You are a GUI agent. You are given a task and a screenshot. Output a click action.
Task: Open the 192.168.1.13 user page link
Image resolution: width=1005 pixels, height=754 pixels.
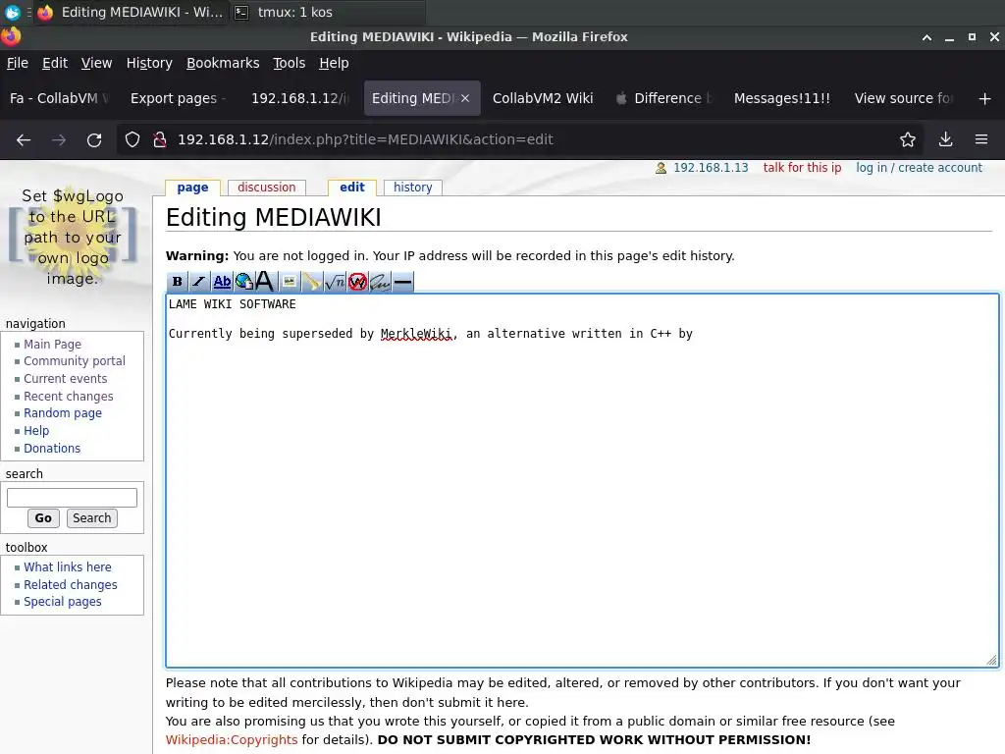[x=711, y=168]
